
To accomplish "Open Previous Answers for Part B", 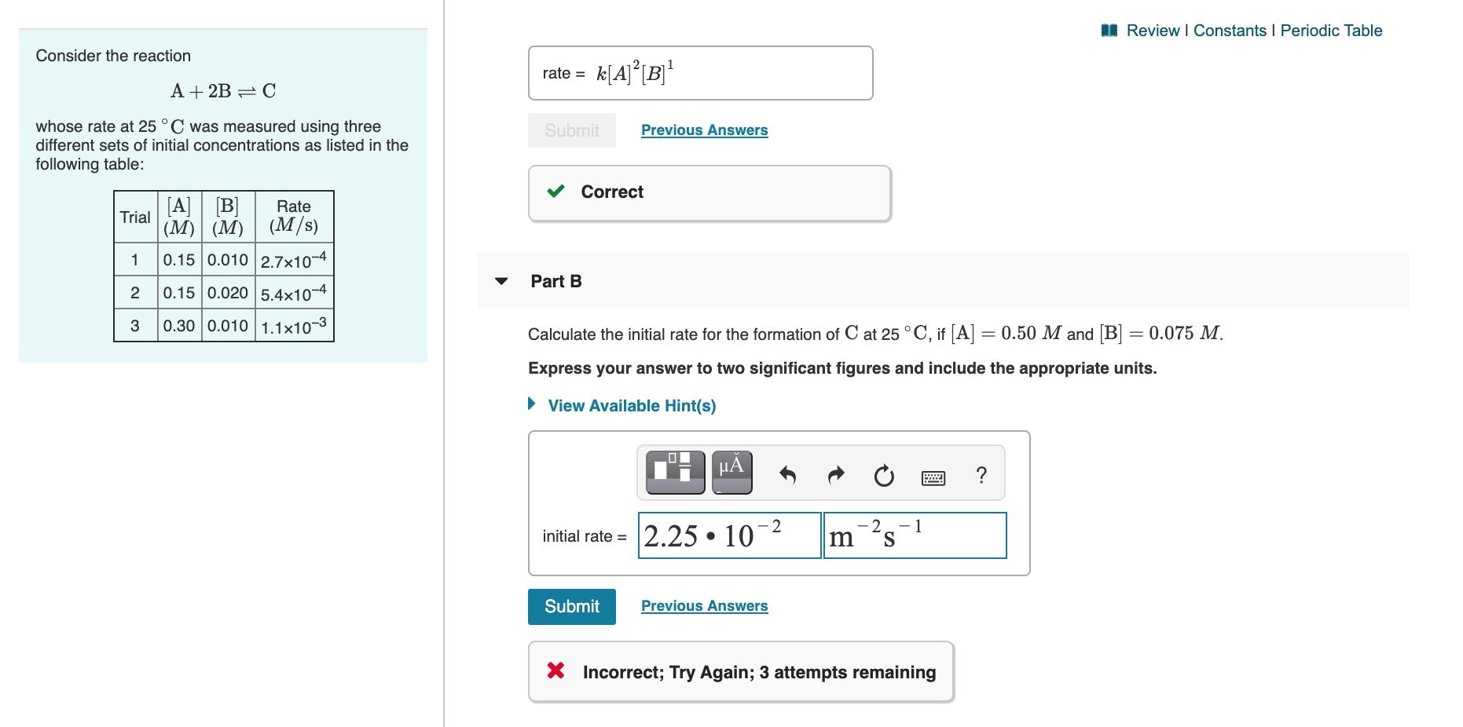I will pos(703,605).
